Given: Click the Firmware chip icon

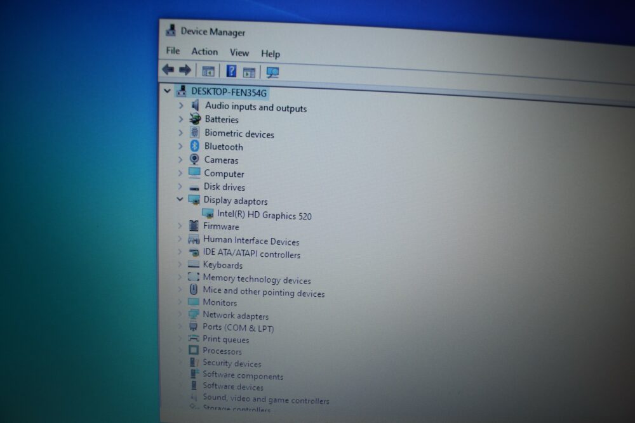Looking at the screenshot, I should (194, 226).
